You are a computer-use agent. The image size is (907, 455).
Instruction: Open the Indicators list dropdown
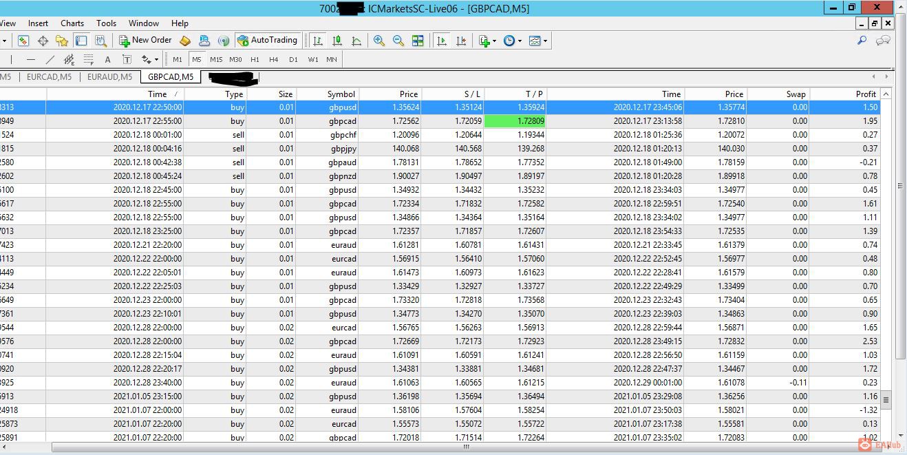(x=487, y=41)
